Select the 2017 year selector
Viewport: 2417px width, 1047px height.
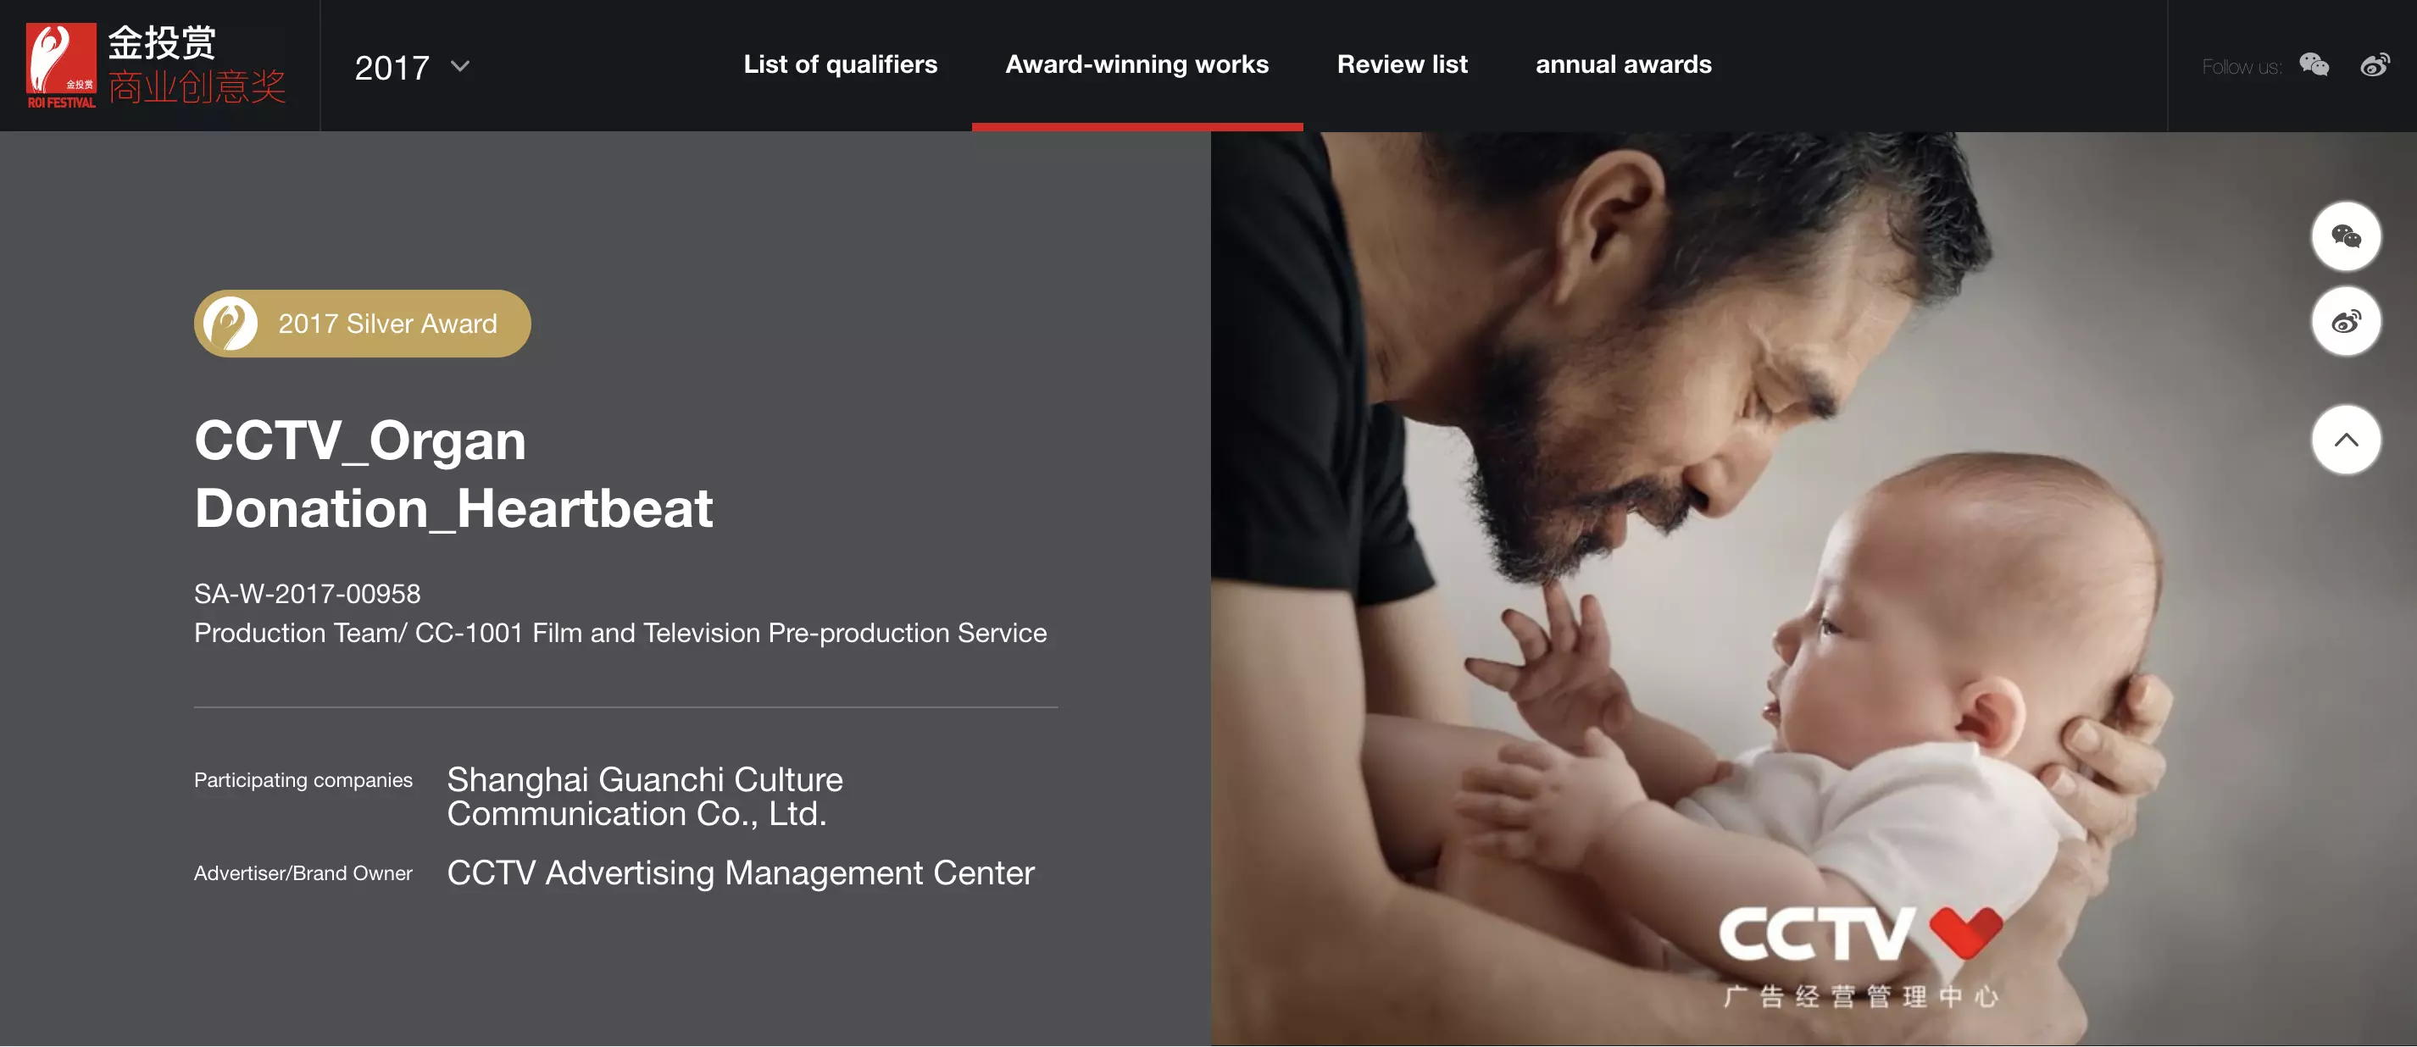(412, 67)
